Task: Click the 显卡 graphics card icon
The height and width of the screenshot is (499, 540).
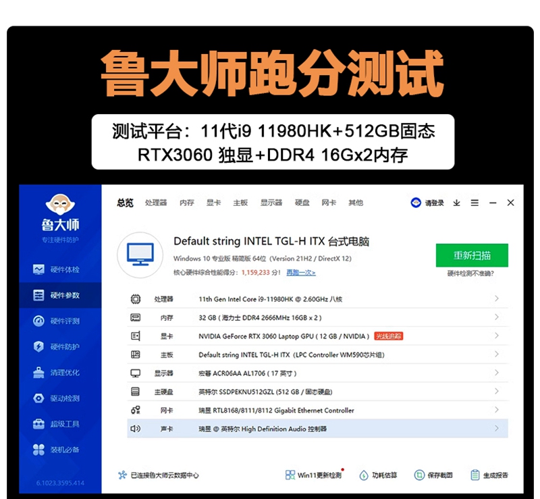Action: coord(136,336)
